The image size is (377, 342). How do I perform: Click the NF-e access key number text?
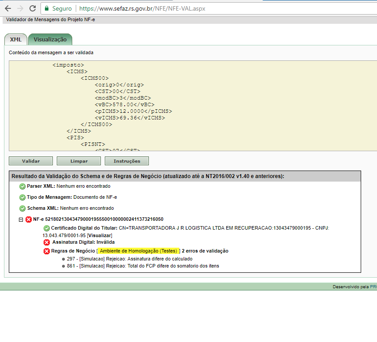click(104, 219)
